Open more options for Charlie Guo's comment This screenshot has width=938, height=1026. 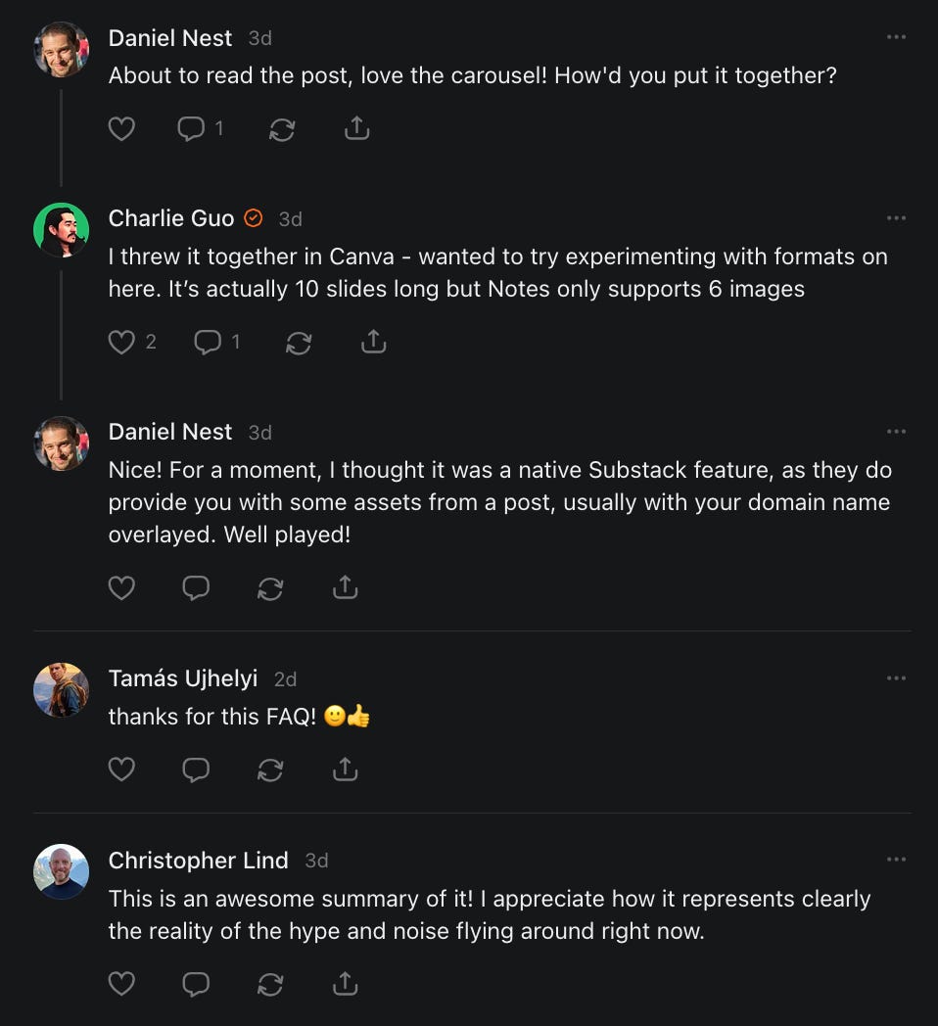896,218
